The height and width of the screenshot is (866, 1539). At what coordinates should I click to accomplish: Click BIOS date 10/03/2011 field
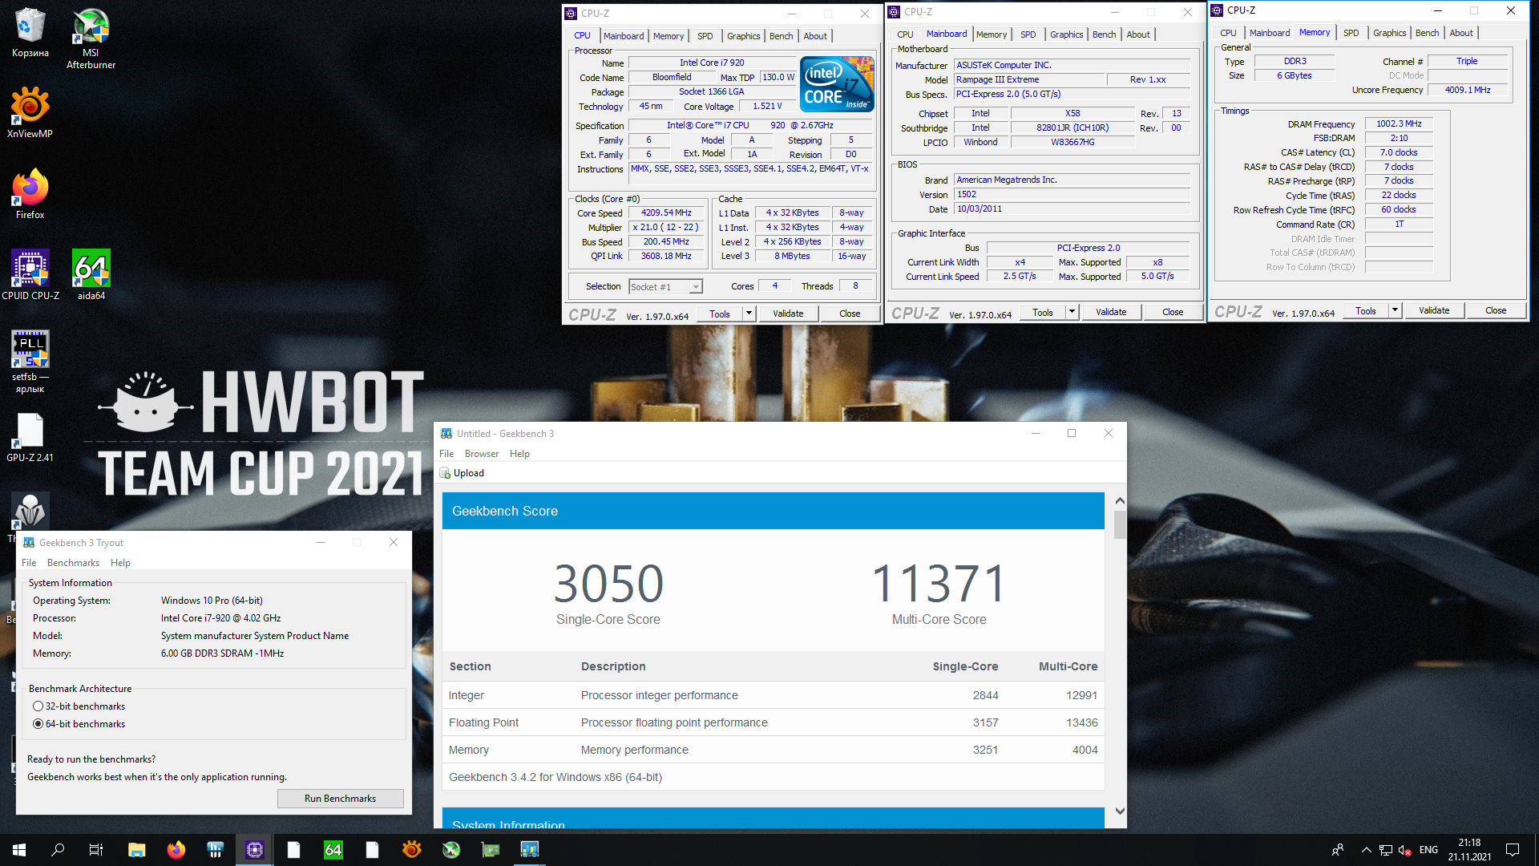[1072, 209]
